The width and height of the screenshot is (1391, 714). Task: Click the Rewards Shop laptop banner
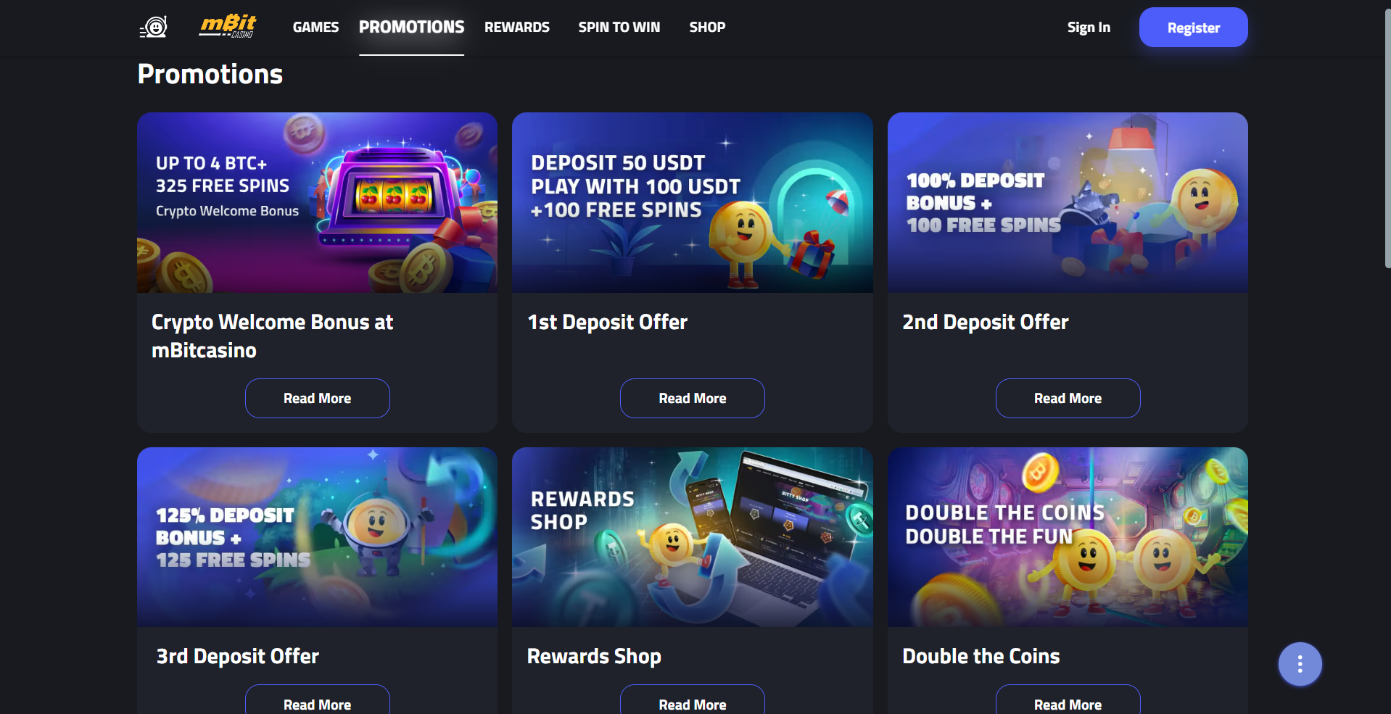[x=693, y=537]
